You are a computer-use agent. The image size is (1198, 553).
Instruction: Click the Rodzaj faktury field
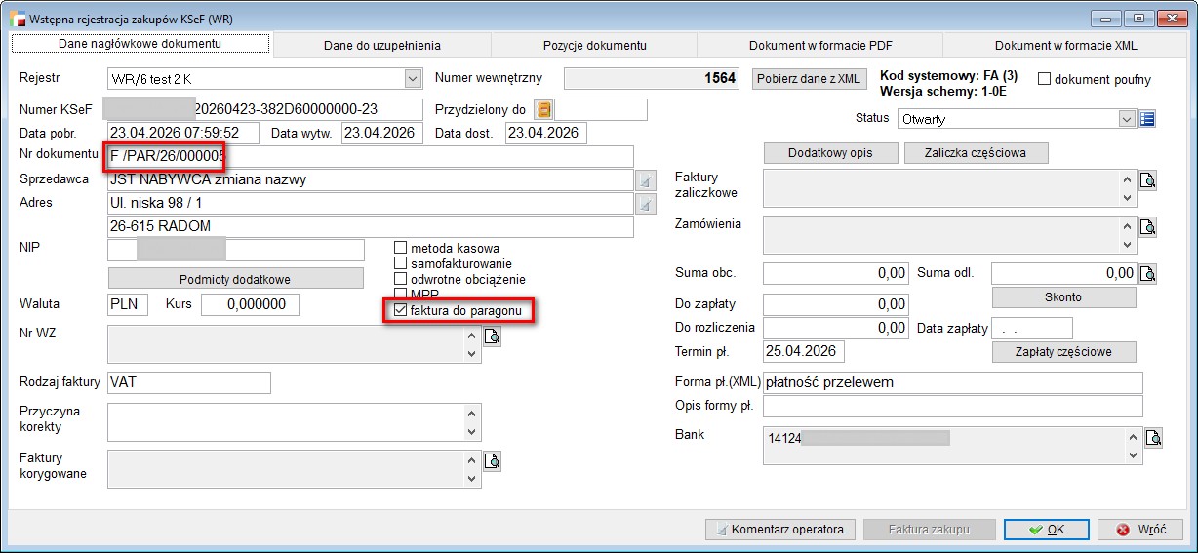pyautogui.click(x=189, y=383)
